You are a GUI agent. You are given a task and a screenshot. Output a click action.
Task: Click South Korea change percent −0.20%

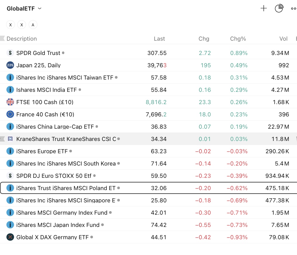[237, 163]
